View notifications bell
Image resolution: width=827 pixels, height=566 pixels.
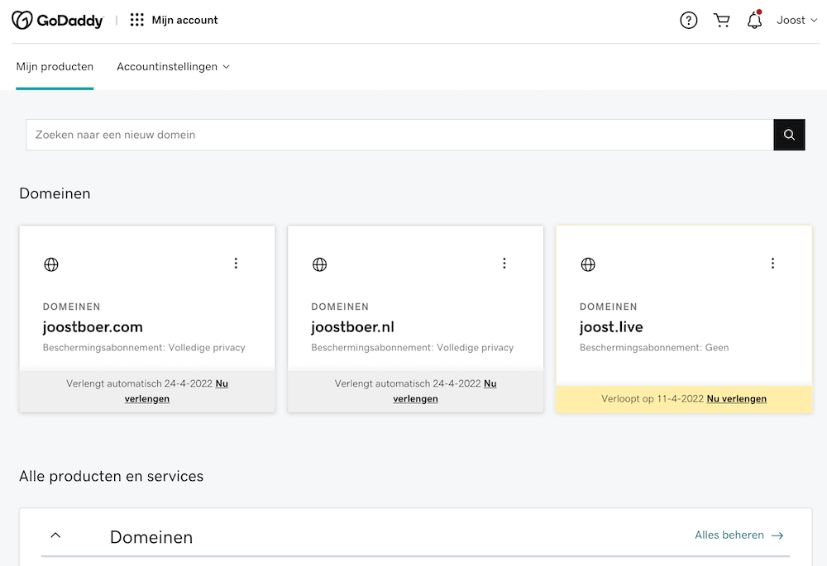755,20
